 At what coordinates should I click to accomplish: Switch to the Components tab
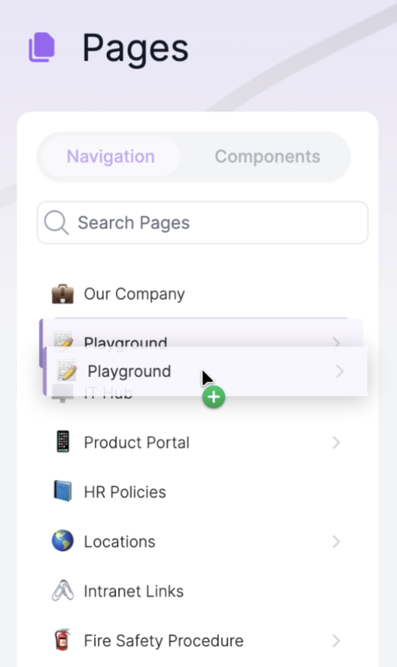point(267,157)
